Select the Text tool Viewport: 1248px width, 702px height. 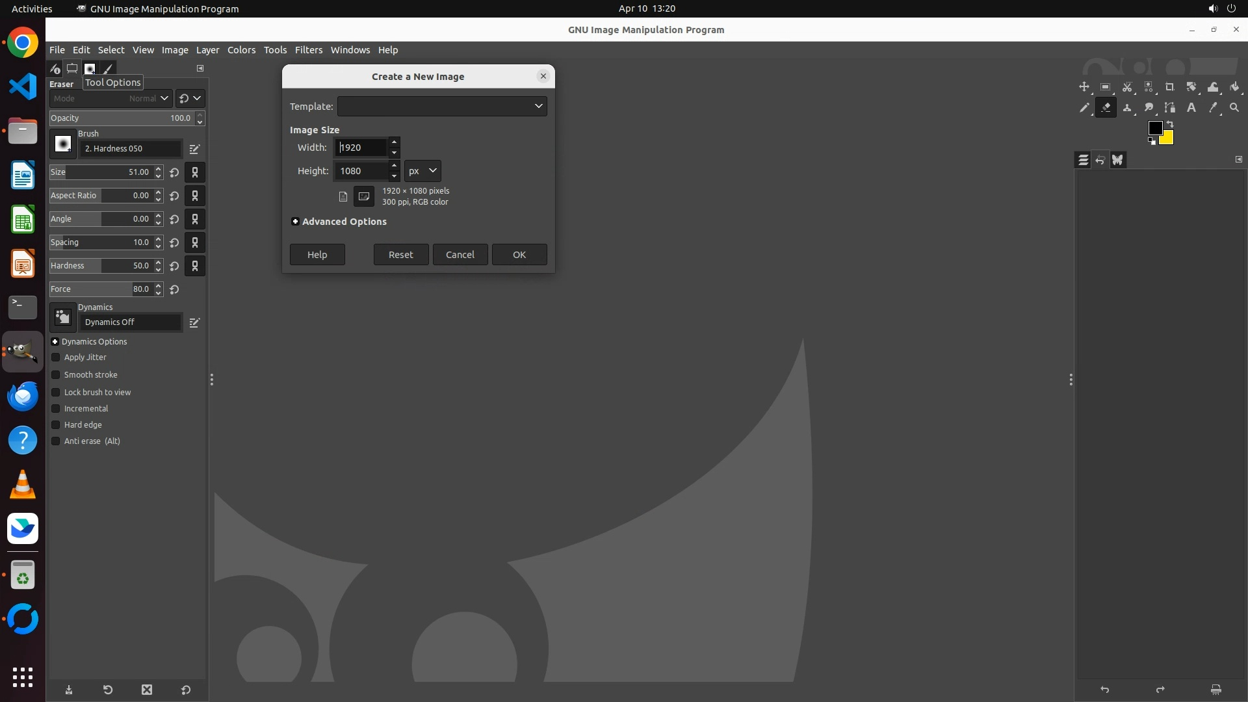coord(1191,108)
